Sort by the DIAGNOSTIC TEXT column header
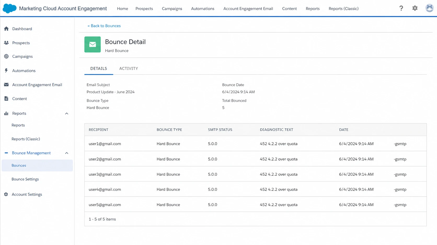This screenshot has height=245, width=437. coord(276,130)
